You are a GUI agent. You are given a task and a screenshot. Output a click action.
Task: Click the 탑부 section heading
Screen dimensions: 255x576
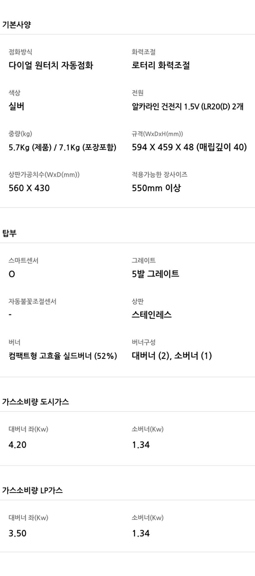[9, 233]
